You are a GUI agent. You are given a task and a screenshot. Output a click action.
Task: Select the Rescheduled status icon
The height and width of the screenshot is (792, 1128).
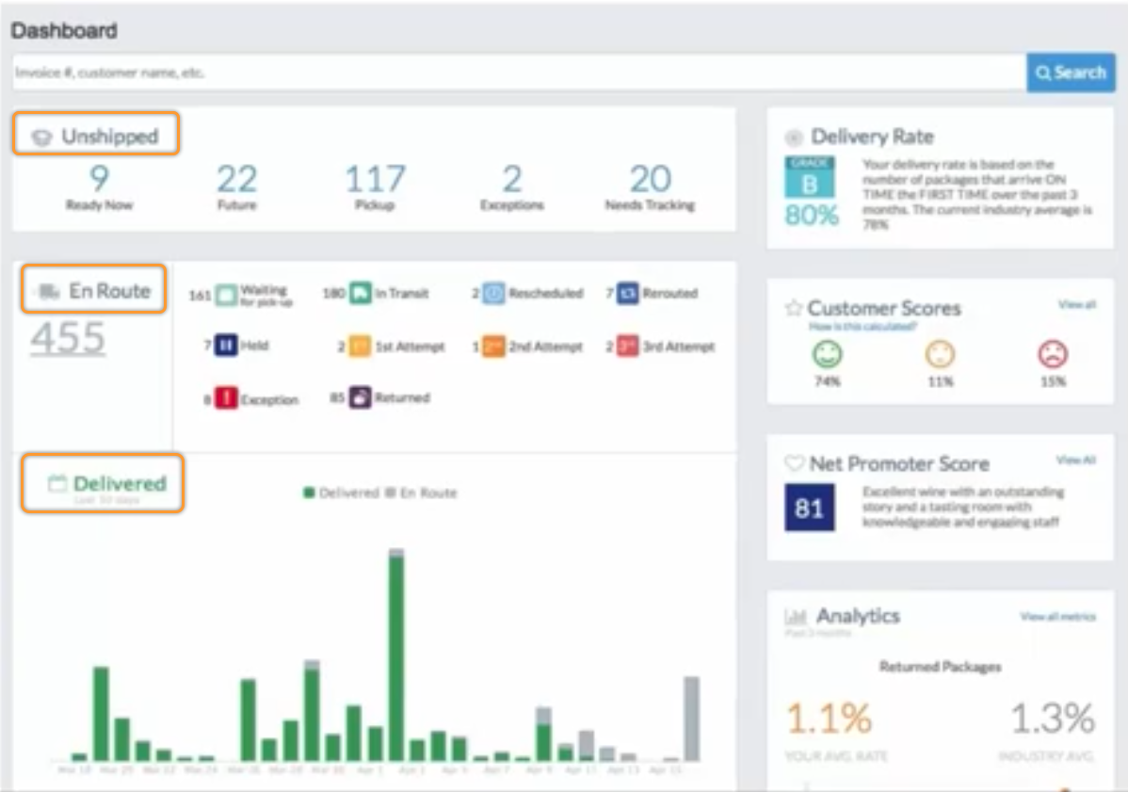494,294
